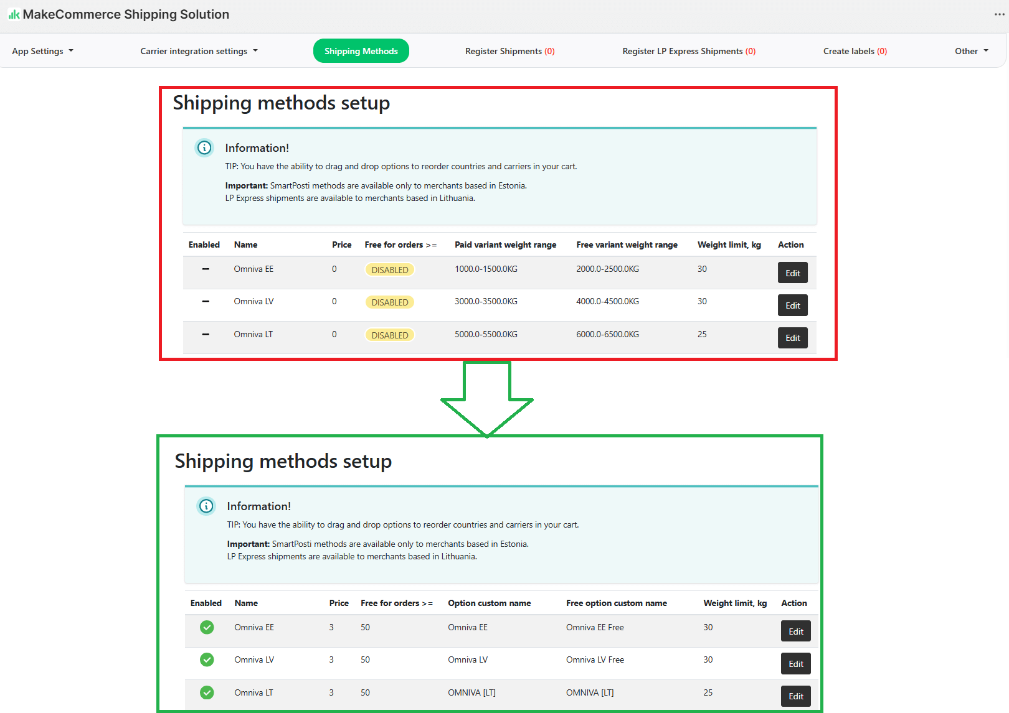1009x713 pixels.
Task: Expand the Other dropdown menu
Action: 971,51
